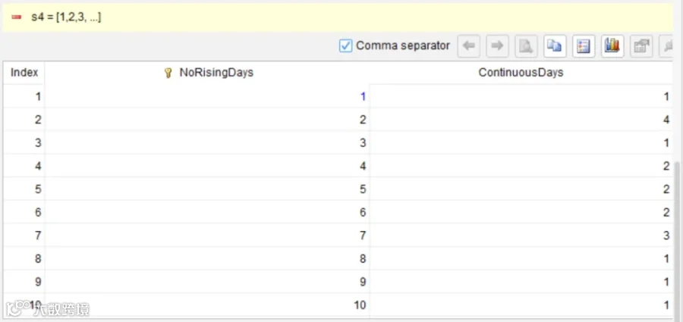Screen dimensions: 683x322
Task: Select NoRisingDays value 9
Action: click(x=207, y=282)
